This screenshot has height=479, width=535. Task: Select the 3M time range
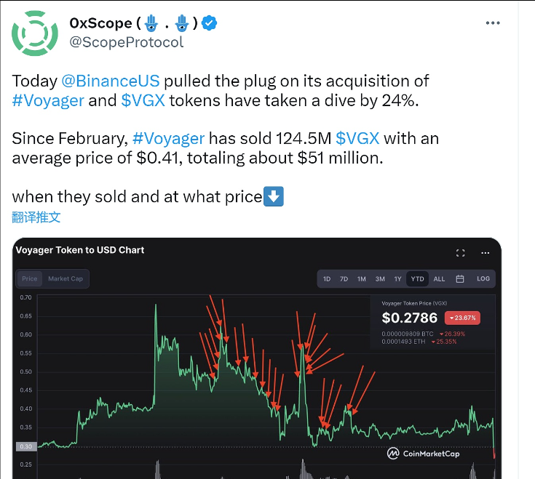pos(380,279)
